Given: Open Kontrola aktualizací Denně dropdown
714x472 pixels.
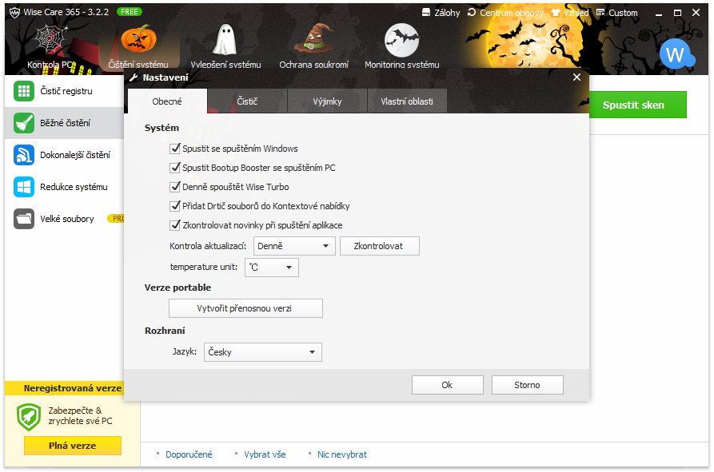Looking at the screenshot, I should coord(294,246).
